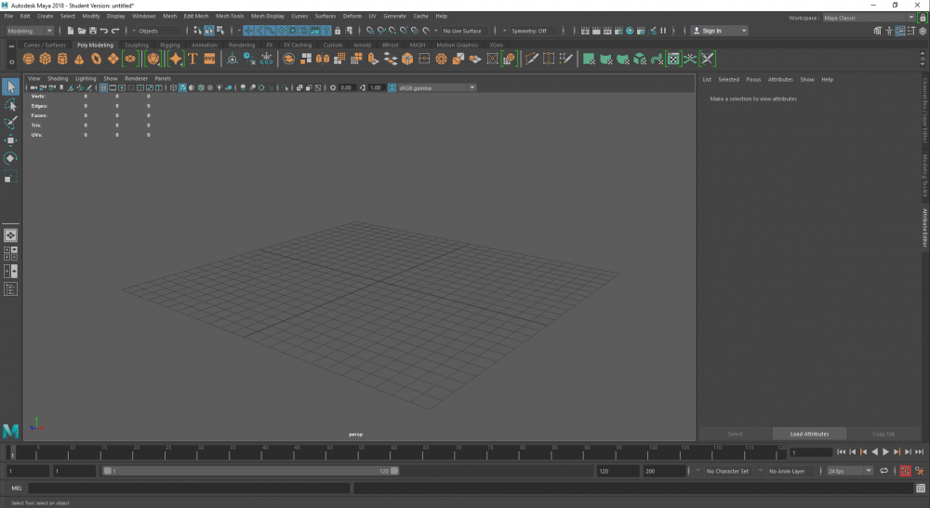Toggle the Auto Keyframe red button
This screenshot has height=508, width=930.
(x=905, y=471)
